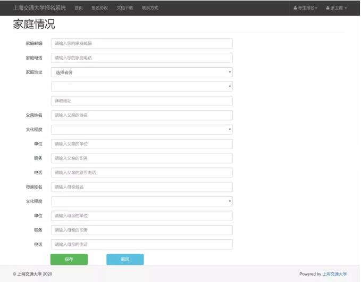Select the 详细地址 address field
Viewport: 361px width, 282px height.
coord(141,101)
